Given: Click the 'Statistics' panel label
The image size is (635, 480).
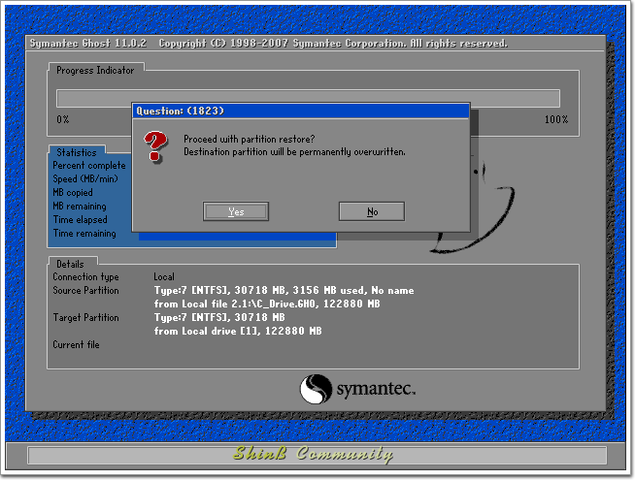Looking at the screenshot, I should tap(77, 152).
